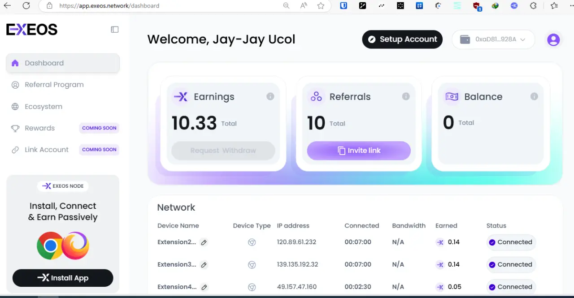
Task: Click Connected status for Extension2
Action: [511, 242]
